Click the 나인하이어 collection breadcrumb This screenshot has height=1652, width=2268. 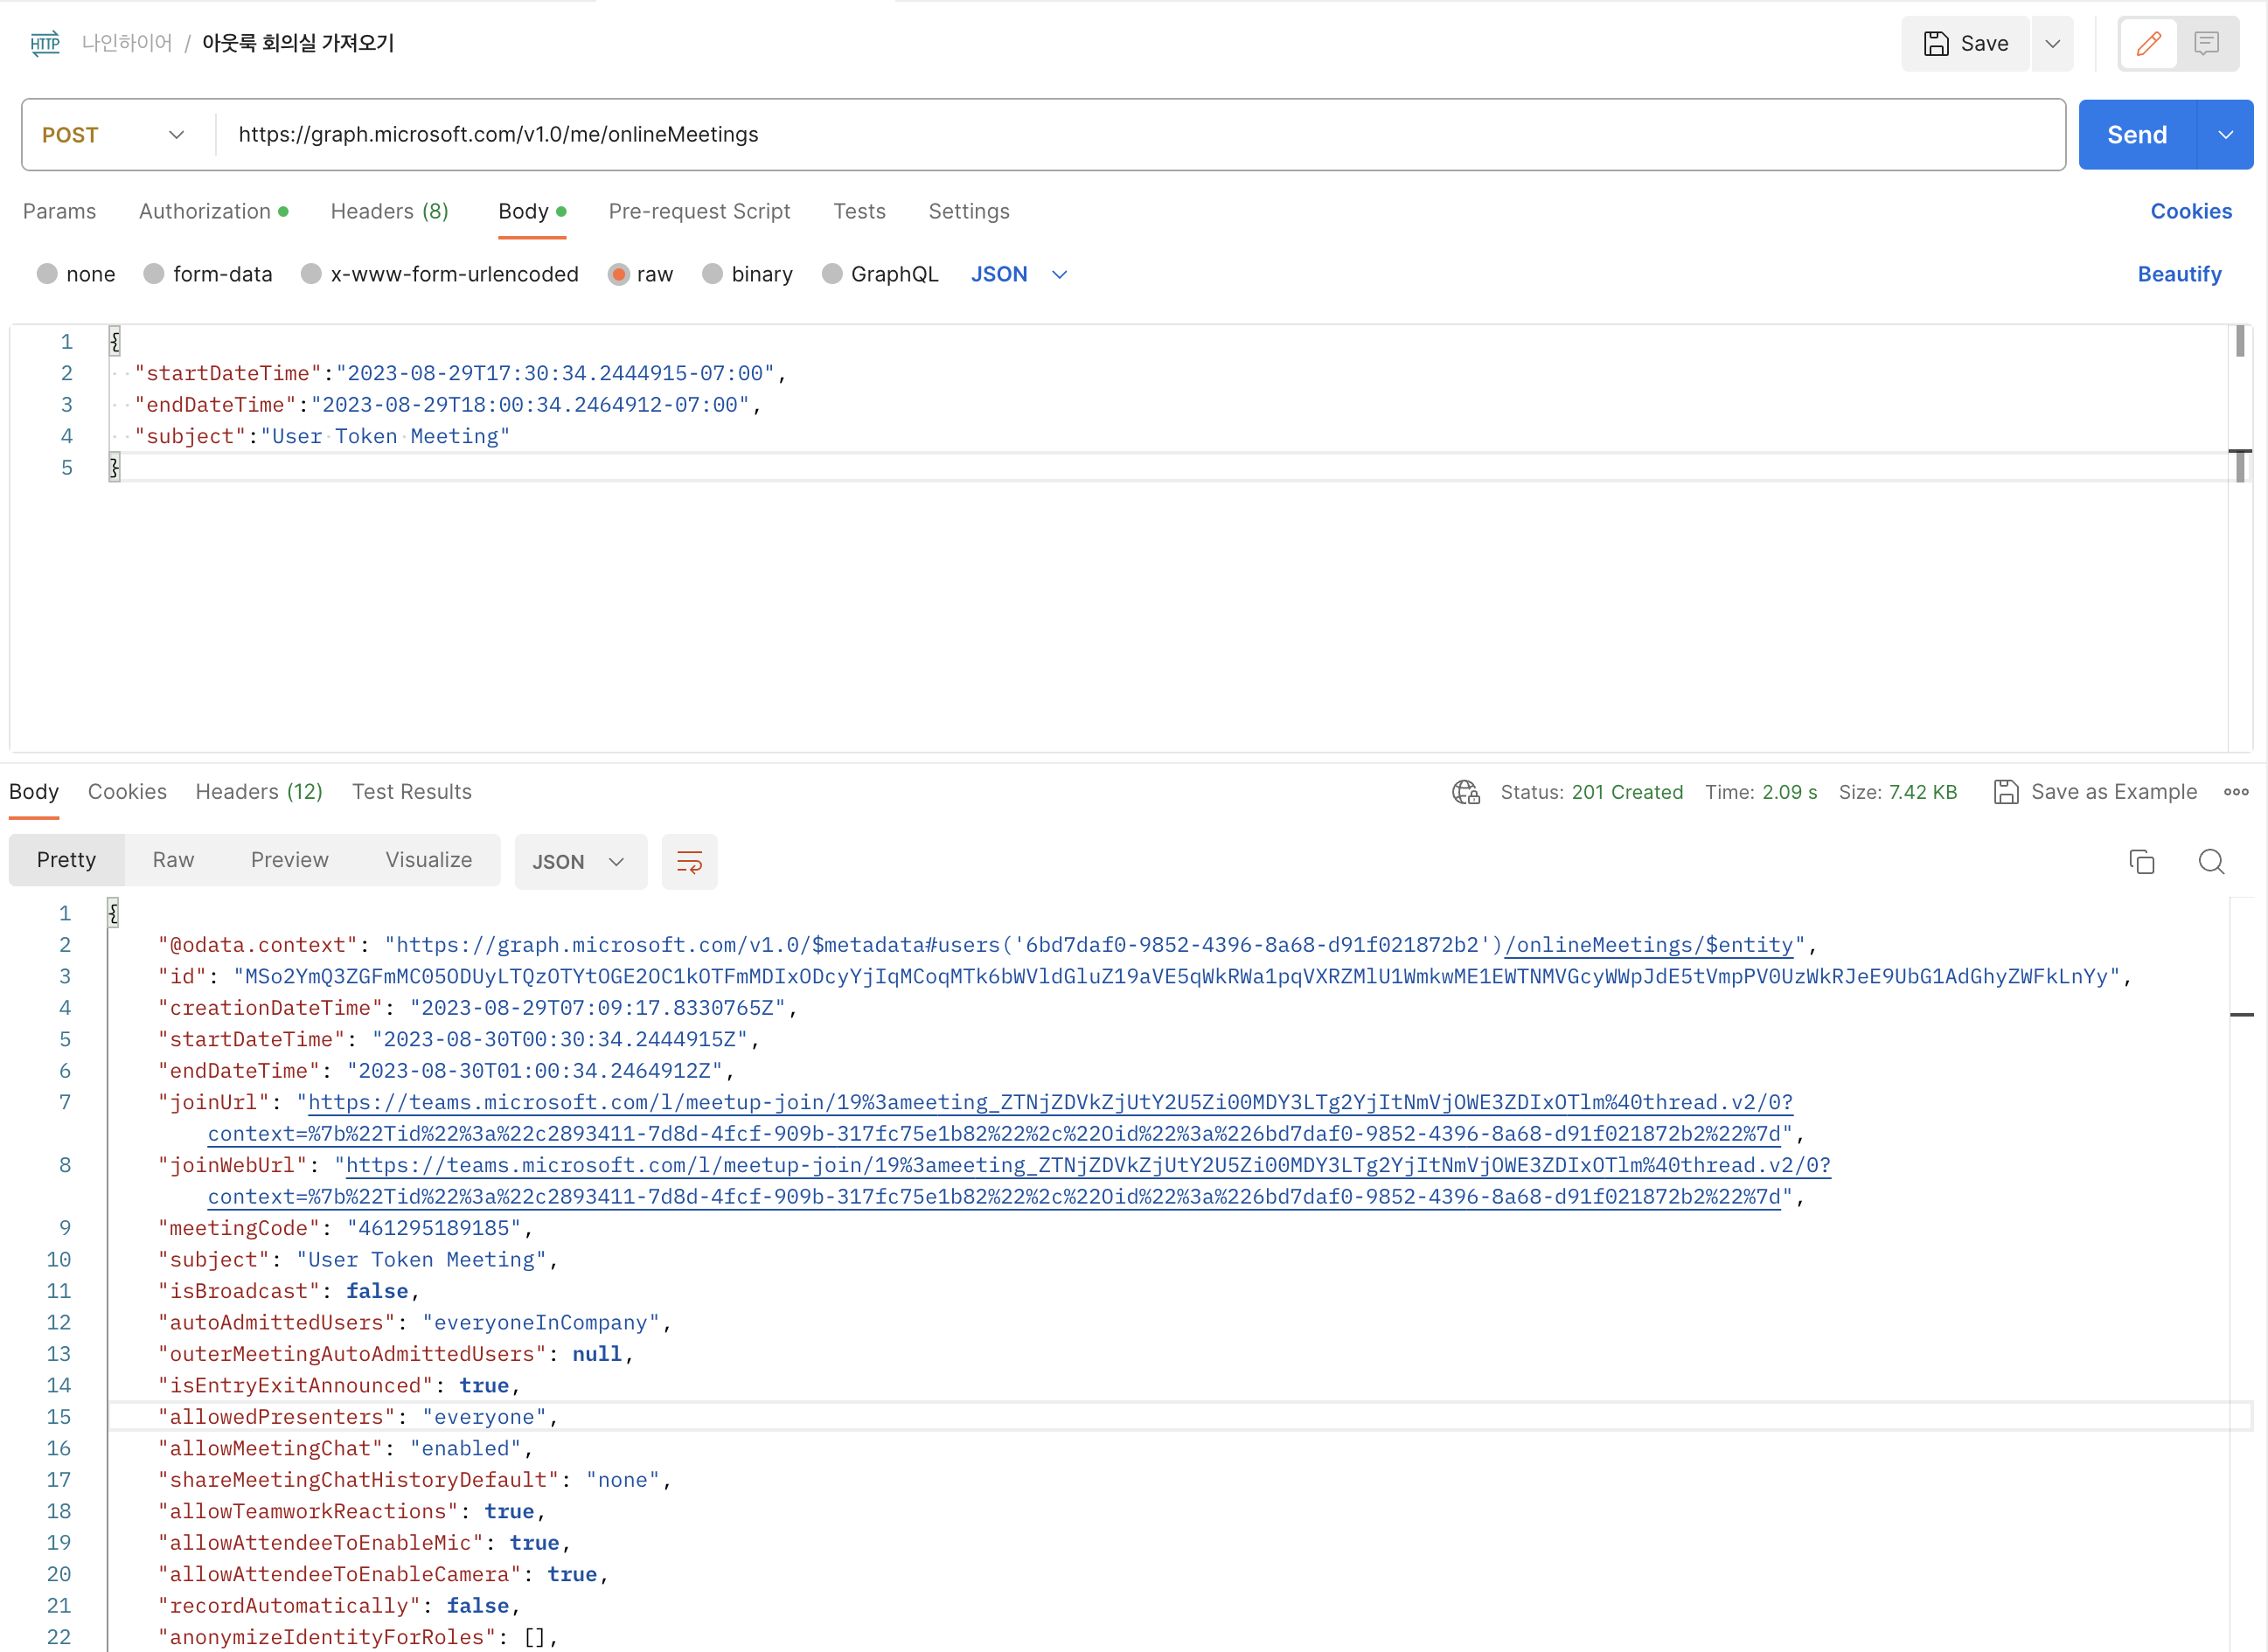pos(127,43)
